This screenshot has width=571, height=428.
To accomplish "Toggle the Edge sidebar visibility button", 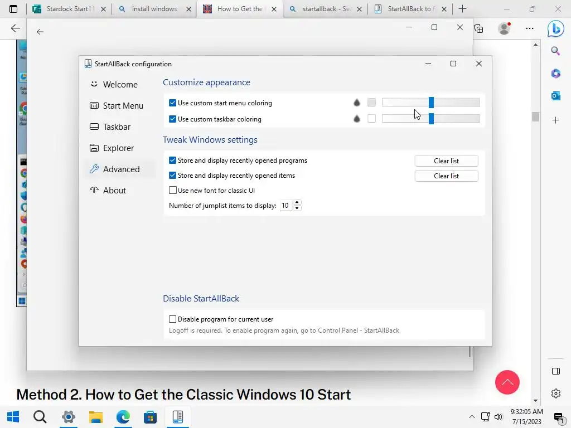I will point(556,371).
